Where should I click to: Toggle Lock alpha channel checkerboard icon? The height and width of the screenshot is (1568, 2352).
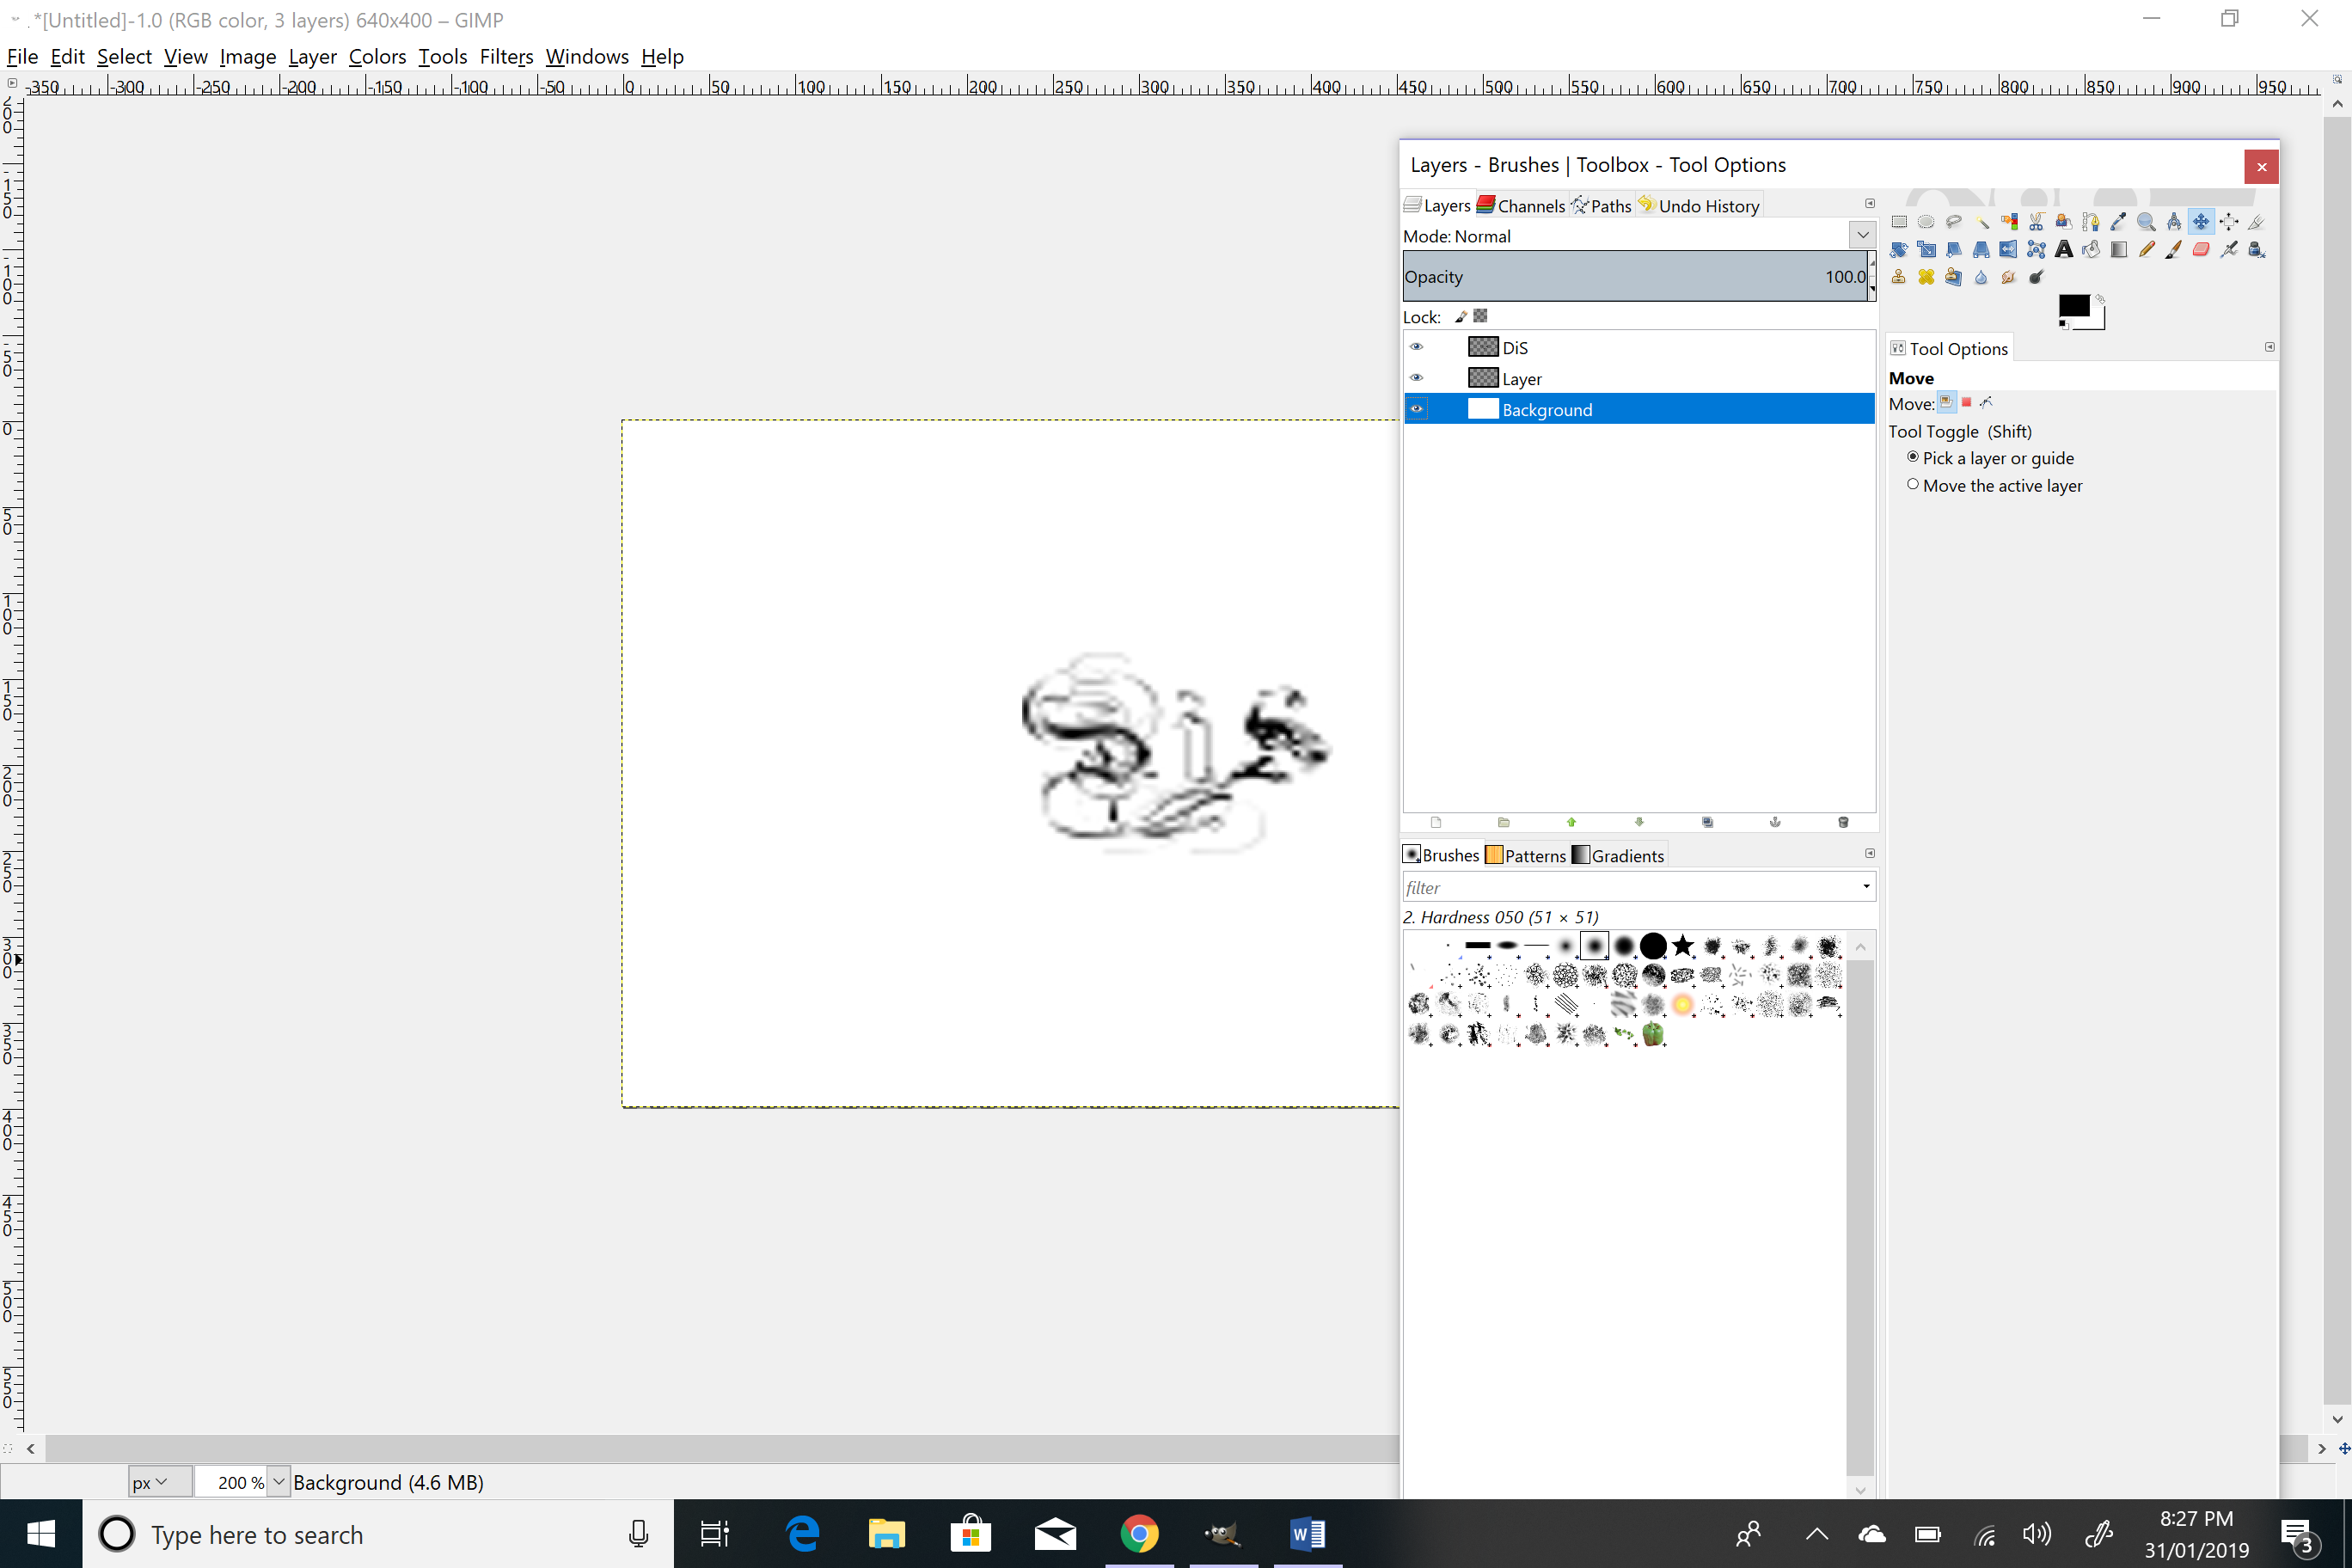pyautogui.click(x=1481, y=316)
